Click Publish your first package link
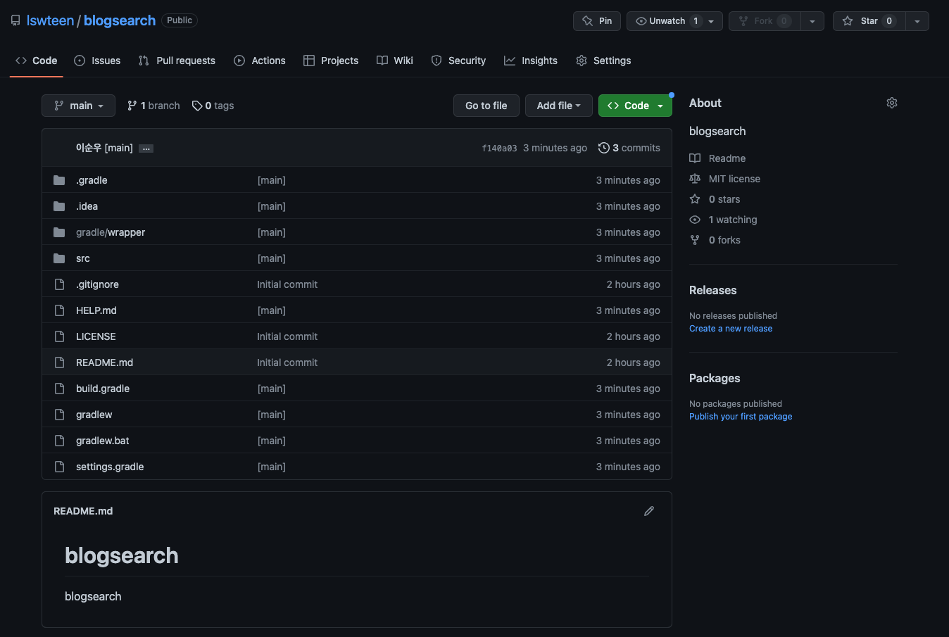The width and height of the screenshot is (949, 637). (x=741, y=417)
